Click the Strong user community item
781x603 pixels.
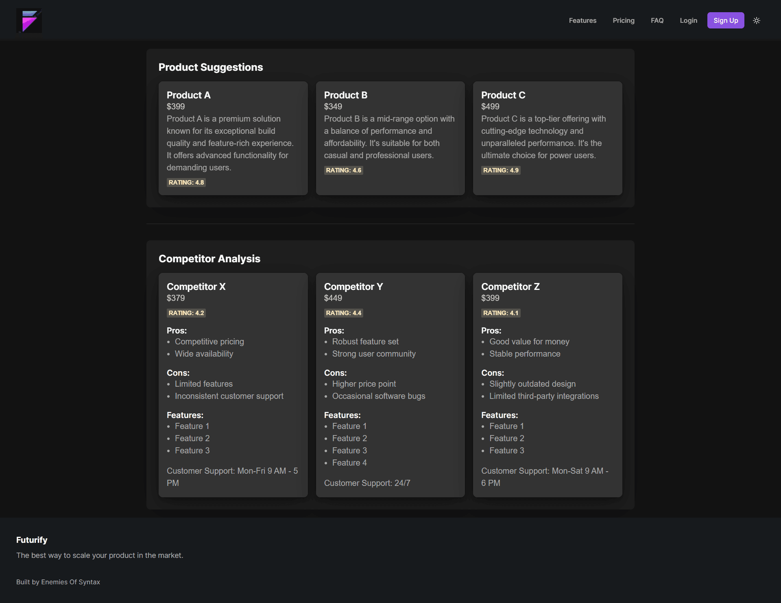point(374,354)
